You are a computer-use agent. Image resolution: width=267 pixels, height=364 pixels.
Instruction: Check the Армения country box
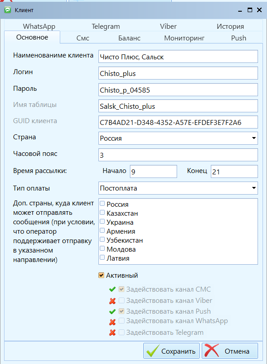pos(102,231)
